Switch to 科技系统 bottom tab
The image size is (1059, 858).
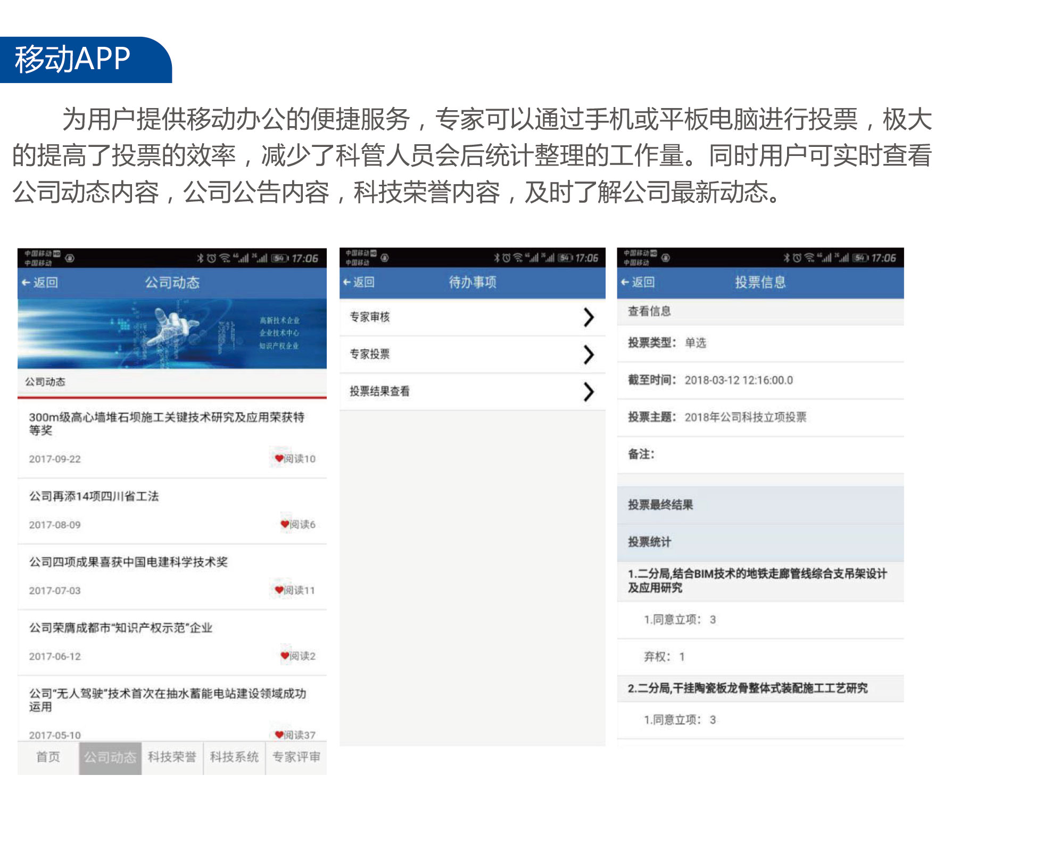pos(234,757)
